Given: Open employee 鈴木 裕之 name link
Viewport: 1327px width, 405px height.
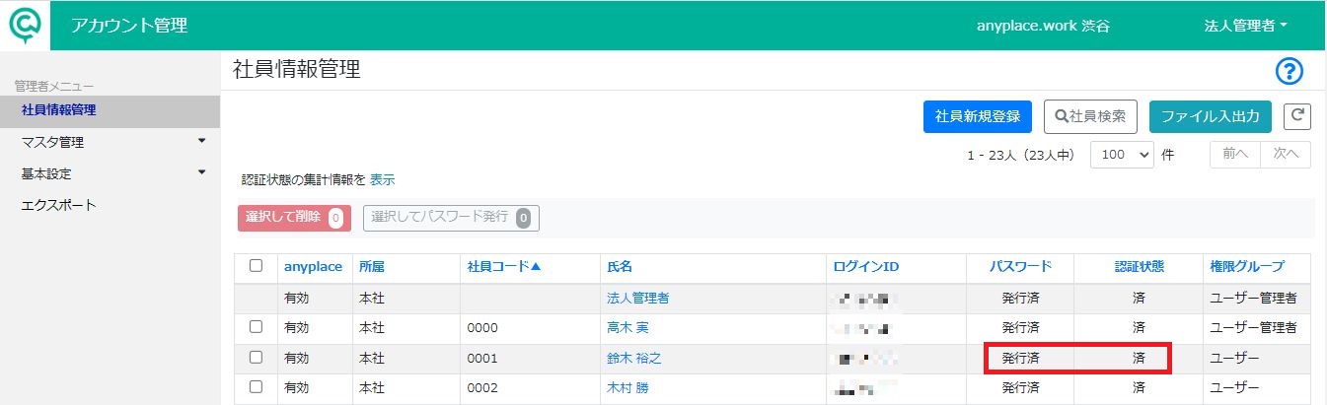Looking at the screenshot, I should point(633,358).
